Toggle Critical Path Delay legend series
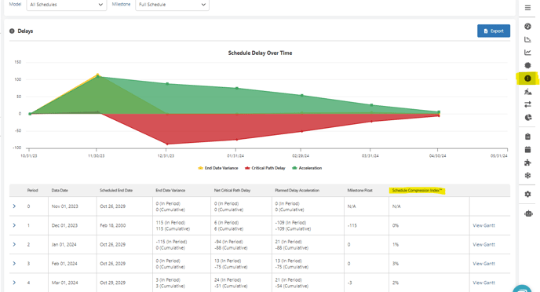 (265, 168)
